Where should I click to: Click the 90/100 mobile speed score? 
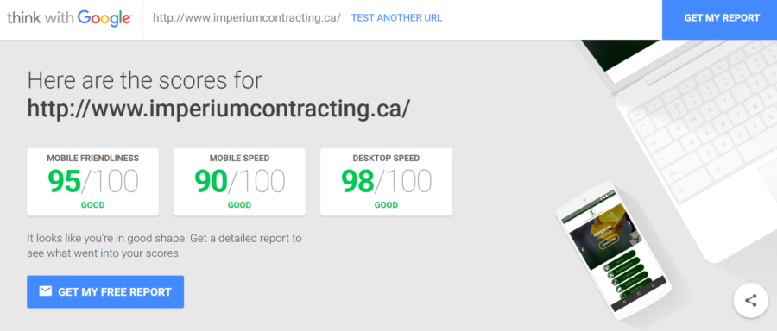239,182
